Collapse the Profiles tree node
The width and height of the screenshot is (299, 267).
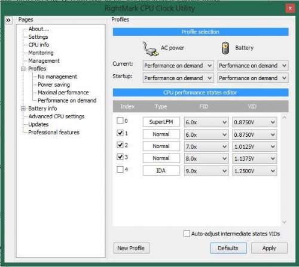(23, 69)
